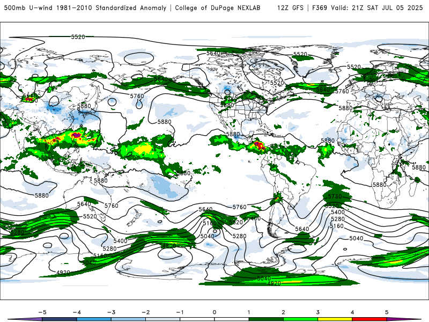Screen dimensions: 429x322
Task: Click the yellow anomaly patch in the west Pacific
Action: pyautogui.click(x=142, y=149)
